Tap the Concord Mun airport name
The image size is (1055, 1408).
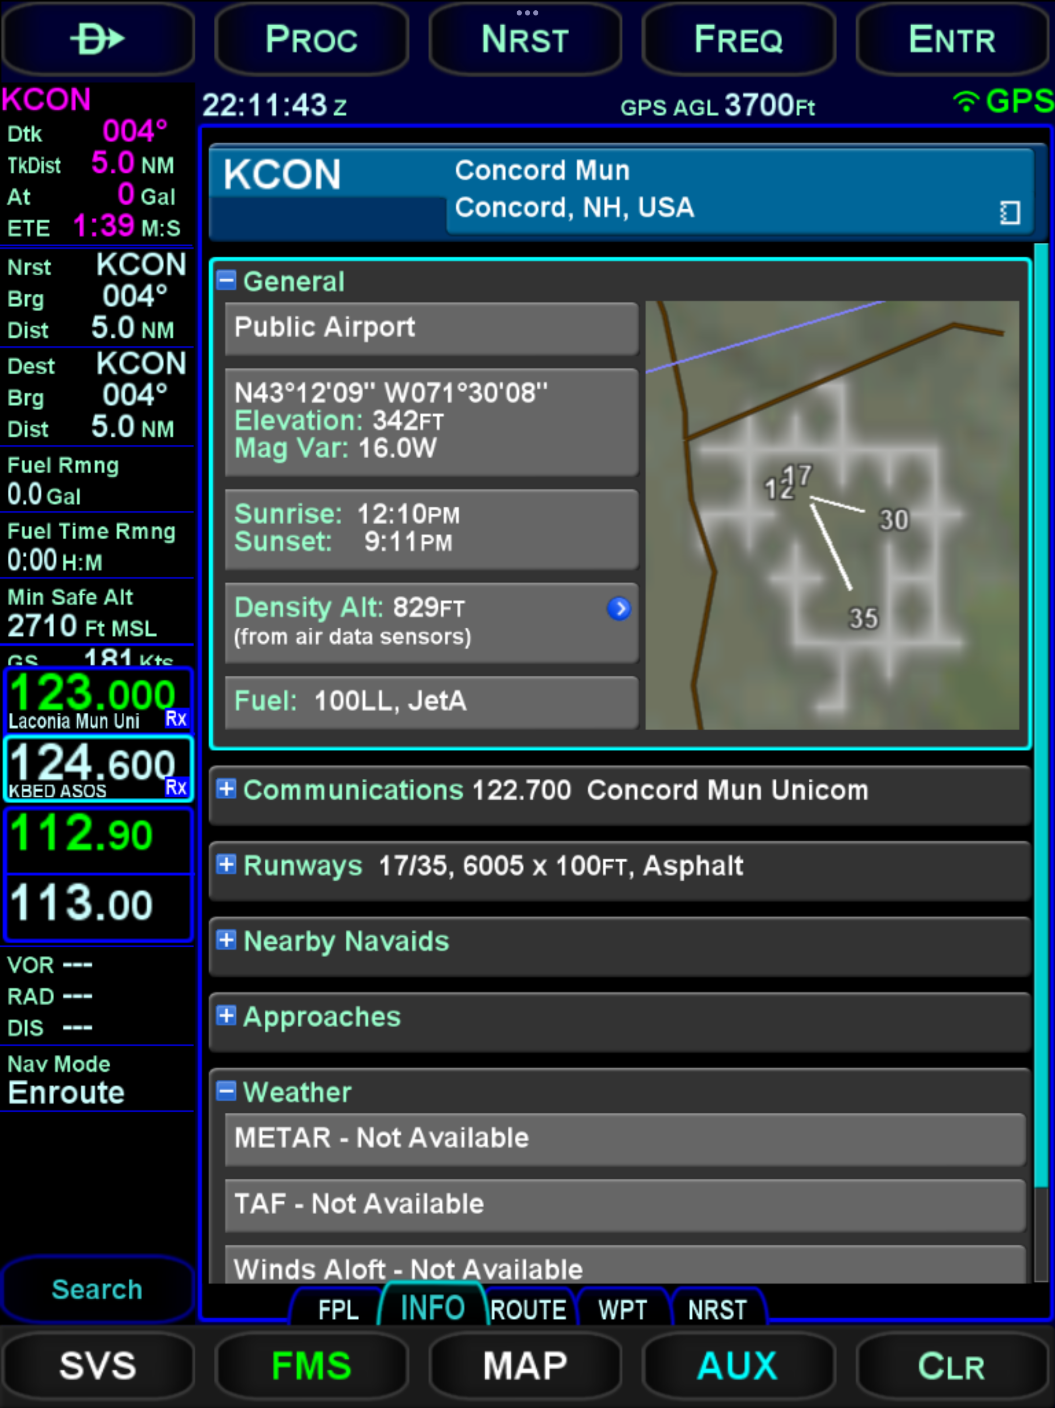pyautogui.click(x=542, y=171)
